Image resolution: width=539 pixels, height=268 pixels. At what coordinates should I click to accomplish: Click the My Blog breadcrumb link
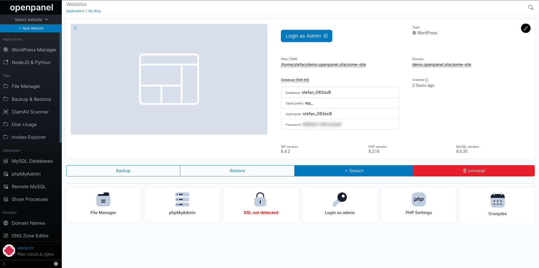94,11
